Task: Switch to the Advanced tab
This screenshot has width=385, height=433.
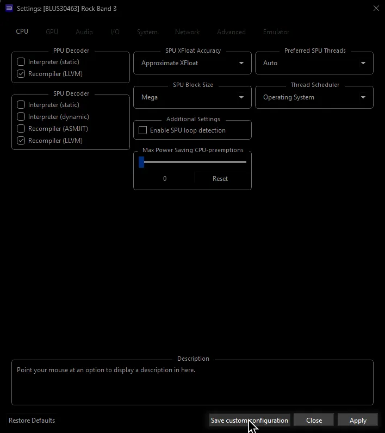Action: pos(231,32)
